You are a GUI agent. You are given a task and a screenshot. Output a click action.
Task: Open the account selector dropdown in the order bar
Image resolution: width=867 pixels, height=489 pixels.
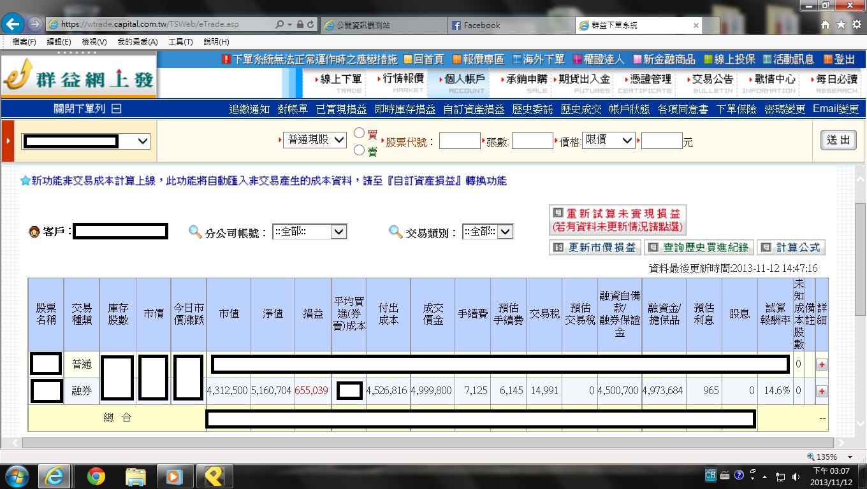pyautogui.click(x=86, y=141)
